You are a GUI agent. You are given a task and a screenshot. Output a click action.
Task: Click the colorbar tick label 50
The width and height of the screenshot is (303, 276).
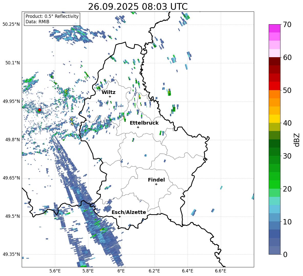click(x=287, y=90)
